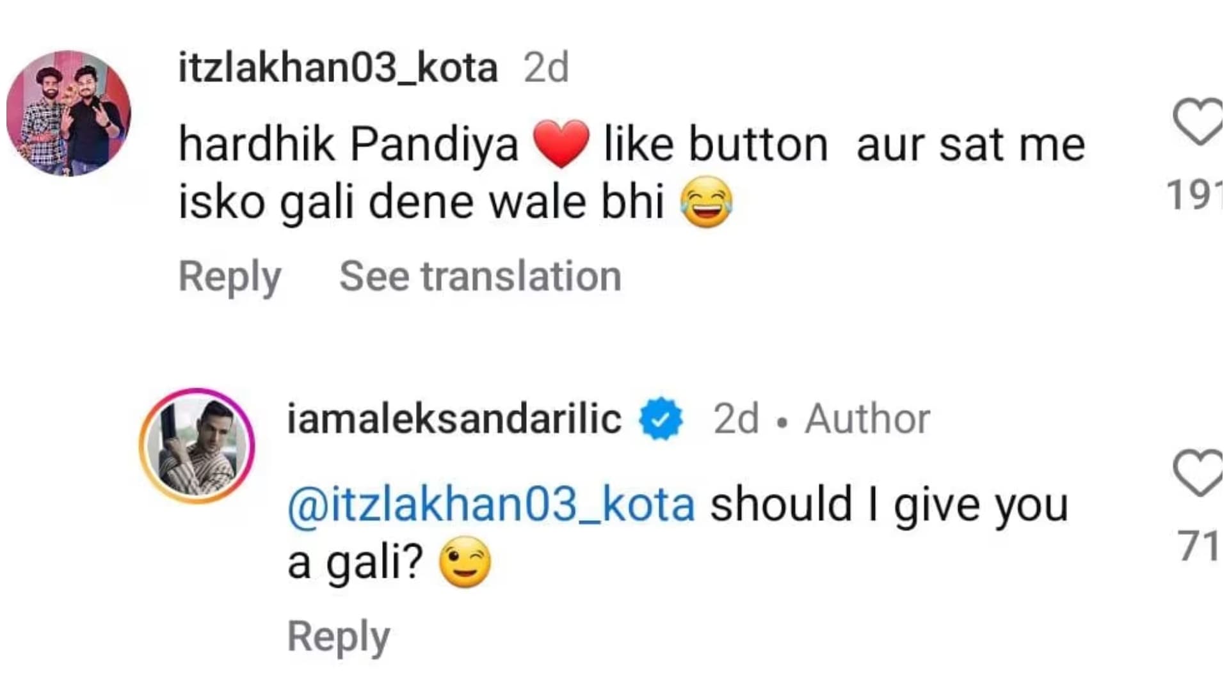
Task: Like the iamaleksandarilic reply with heart icon
Action: 1198,473
